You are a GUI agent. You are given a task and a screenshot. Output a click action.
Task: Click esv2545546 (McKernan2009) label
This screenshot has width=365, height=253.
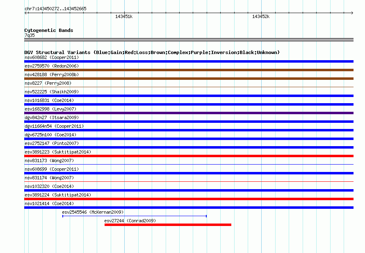(93, 212)
